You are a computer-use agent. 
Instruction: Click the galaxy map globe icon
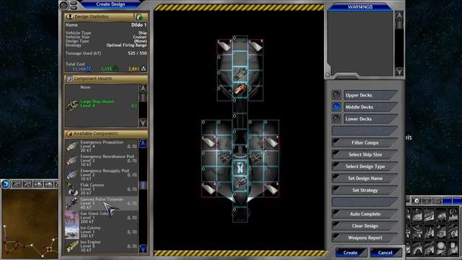coord(6,184)
